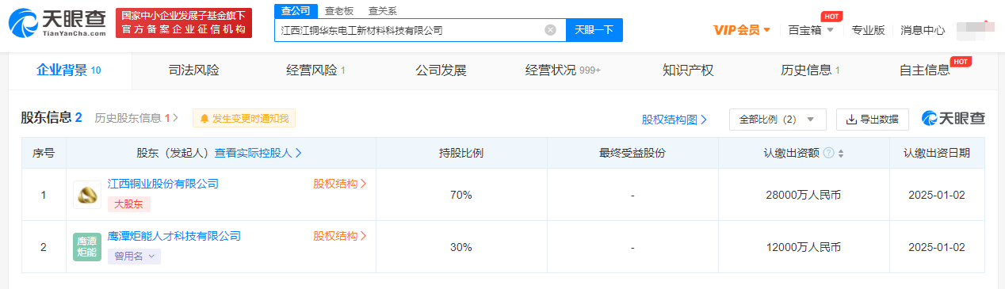Switch to the 经营状况 tab

coord(563,70)
